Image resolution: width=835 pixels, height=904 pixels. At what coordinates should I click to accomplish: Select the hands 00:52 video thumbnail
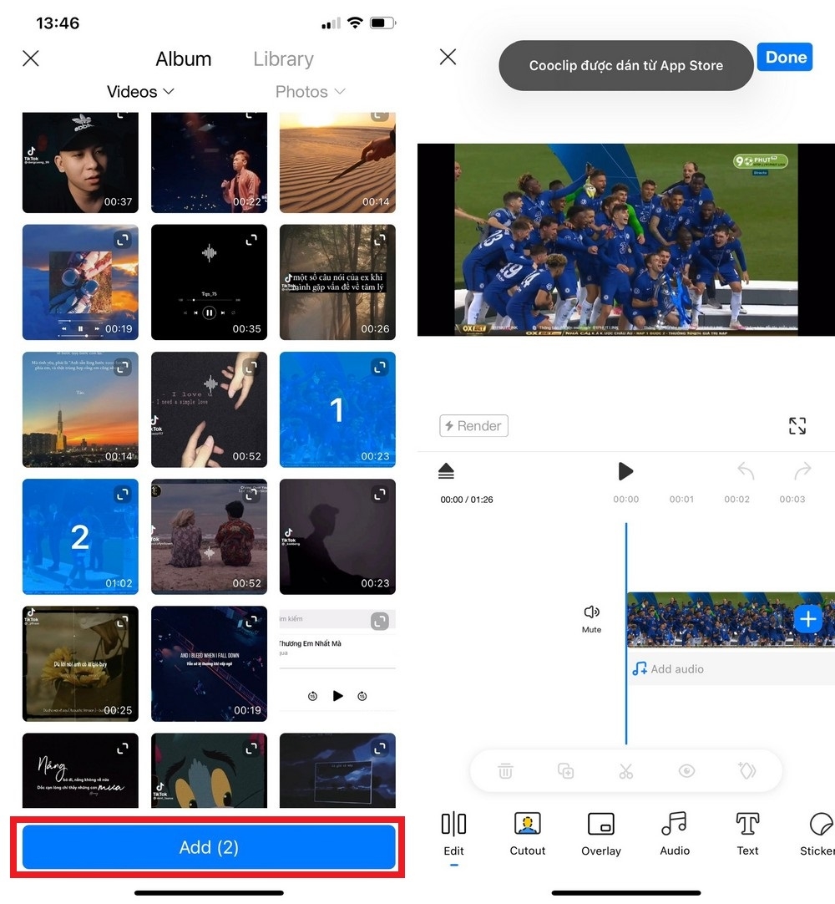pos(210,409)
